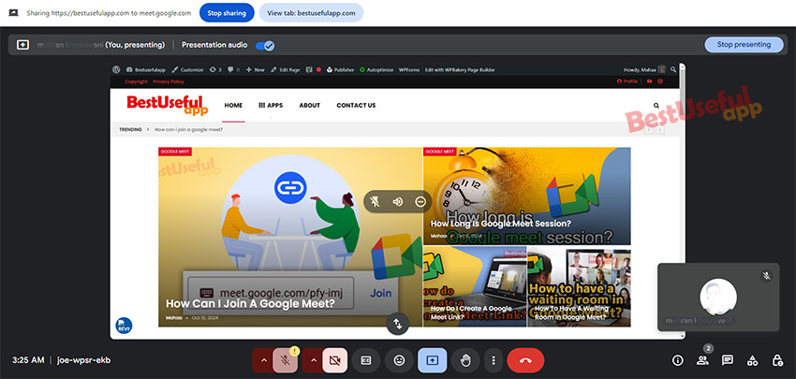
Task: Click Stop presenting button
Action: pyautogui.click(x=744, y=45)
